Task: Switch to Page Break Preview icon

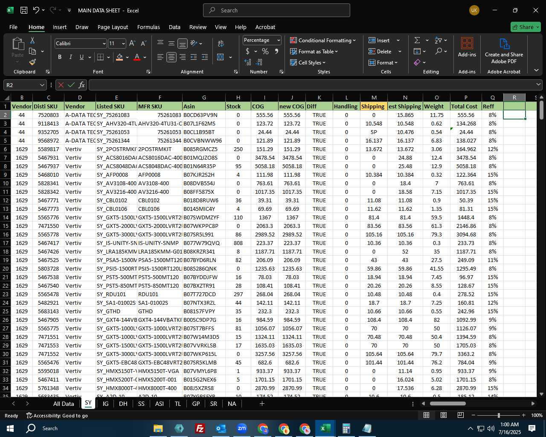Action: click(461, 415)
